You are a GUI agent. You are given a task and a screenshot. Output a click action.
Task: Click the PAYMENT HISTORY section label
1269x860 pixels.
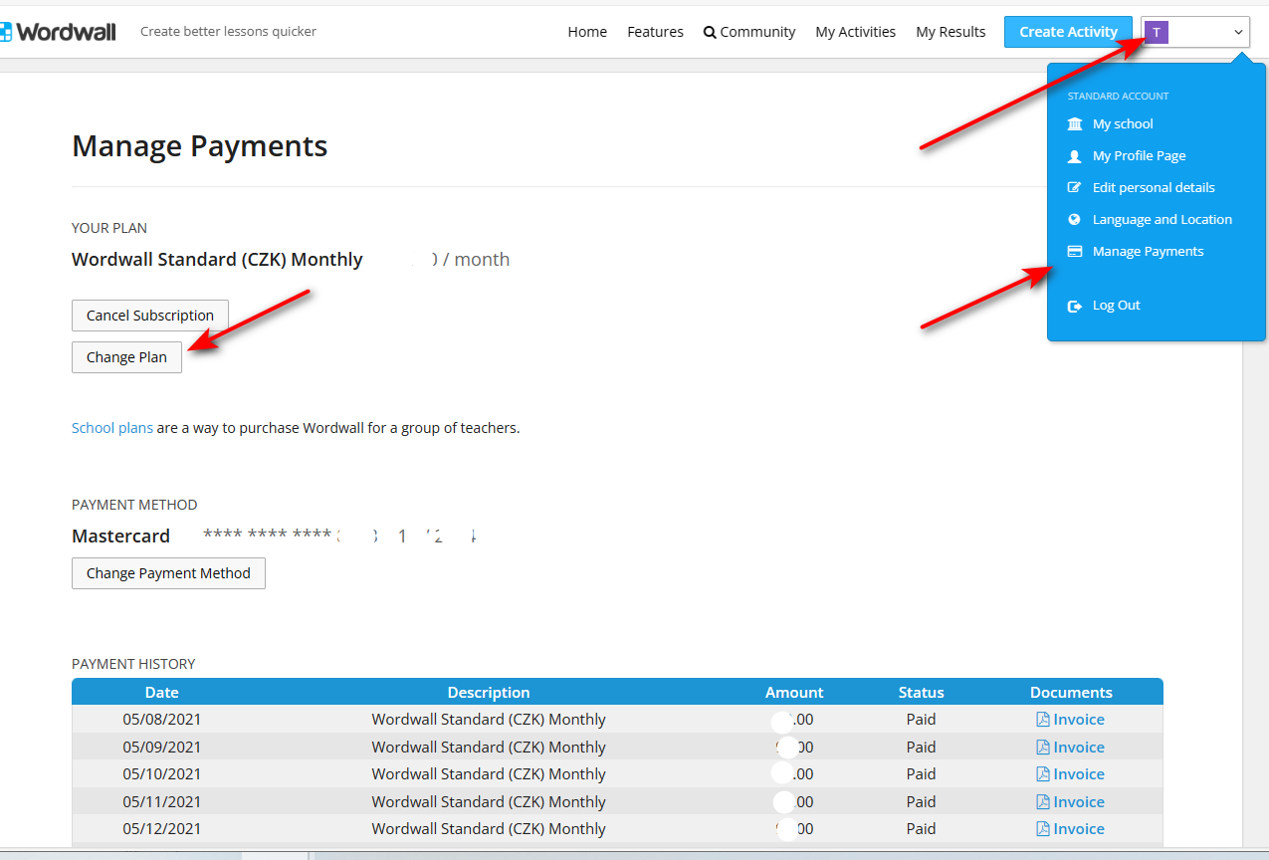(x=133, y=664)
